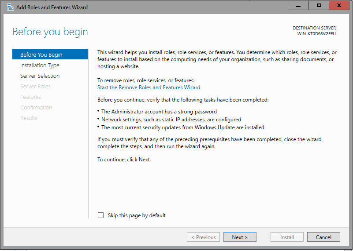353x251 pixels.
Task: Enable Skip this page by default
Action: pos(101,215)
